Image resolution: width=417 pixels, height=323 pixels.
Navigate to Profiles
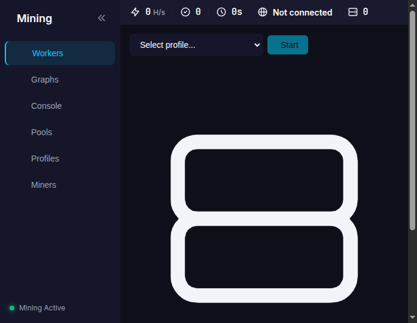tap(45, 159)
